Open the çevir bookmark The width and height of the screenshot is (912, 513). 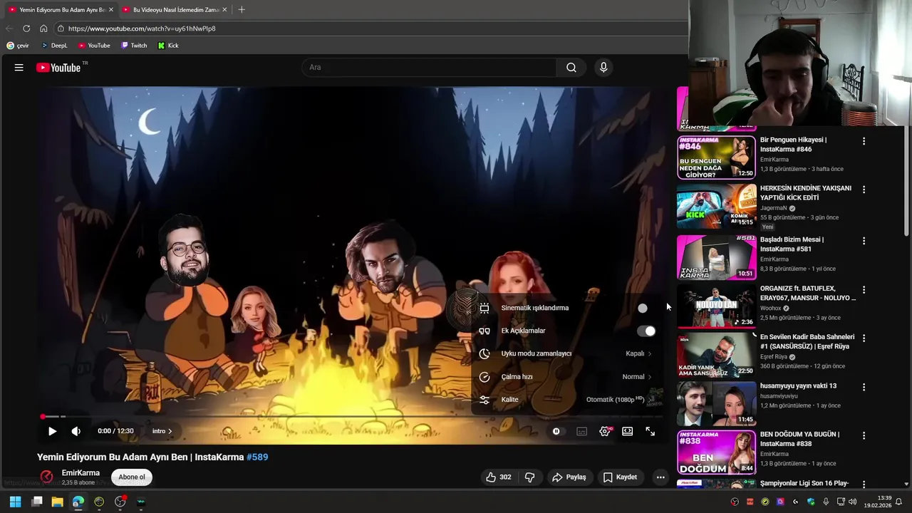(18, 46)
